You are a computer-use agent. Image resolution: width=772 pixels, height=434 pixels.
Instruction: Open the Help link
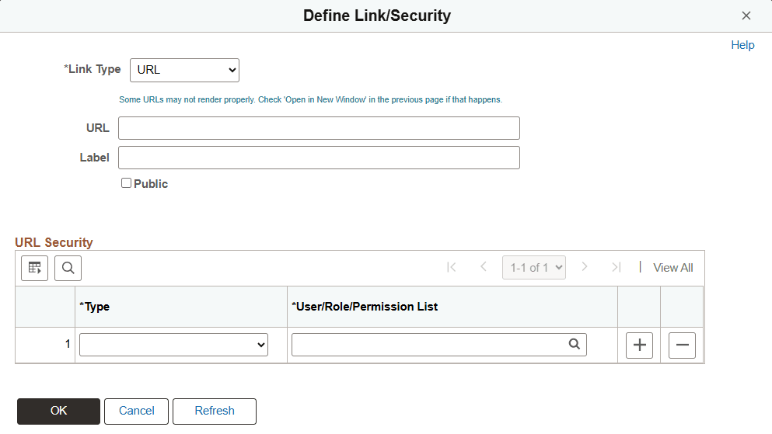pos(742,45)
